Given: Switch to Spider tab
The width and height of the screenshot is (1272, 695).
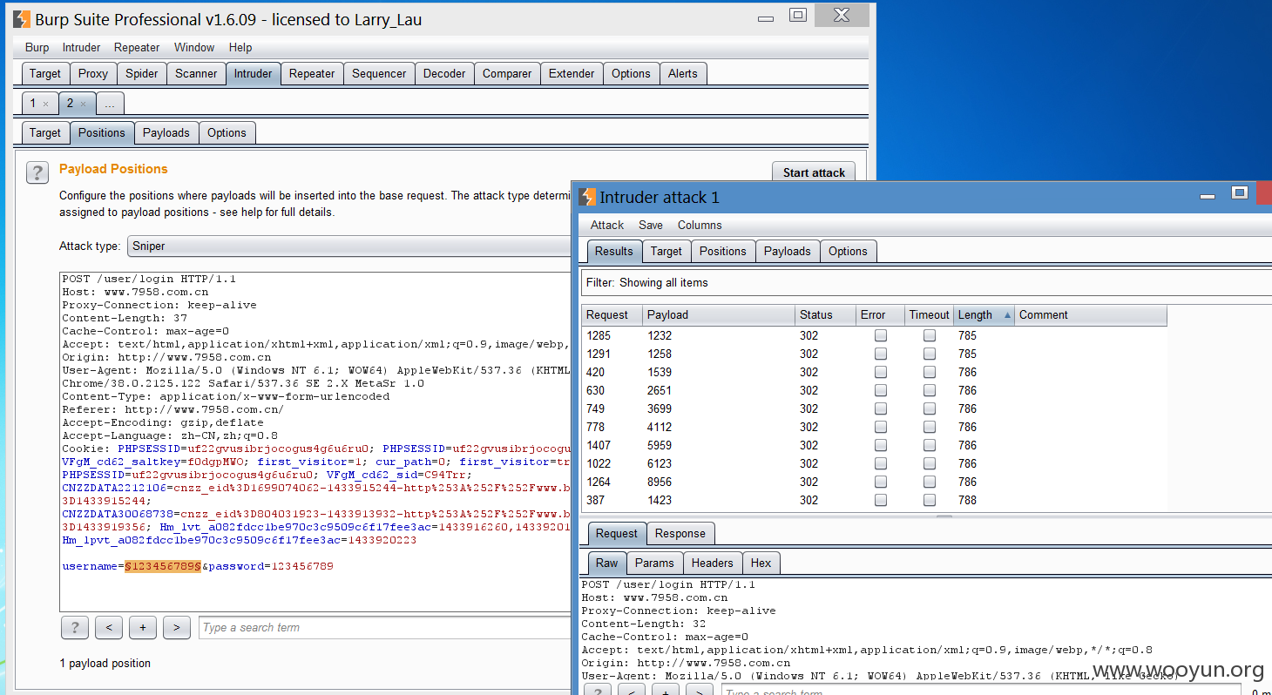Looking at the screenshot, I should [142, 74].
